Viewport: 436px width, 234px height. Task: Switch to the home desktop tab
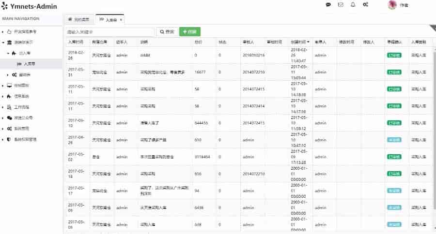pyautogui.click(x=78, y=19)
